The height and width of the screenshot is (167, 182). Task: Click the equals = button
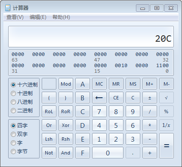[167, 146]
